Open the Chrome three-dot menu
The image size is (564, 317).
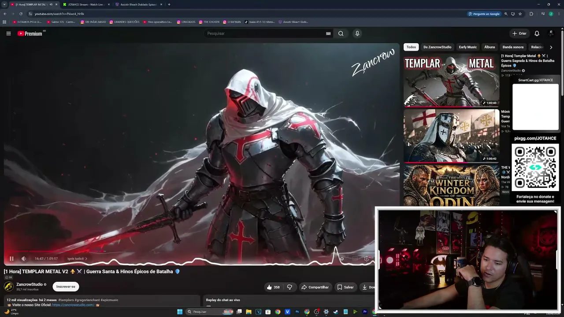(x=559, y=14)
